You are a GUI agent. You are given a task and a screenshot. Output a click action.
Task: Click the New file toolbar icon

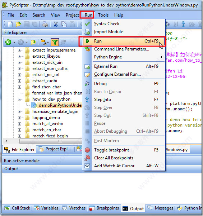click(x=10, y=24)
